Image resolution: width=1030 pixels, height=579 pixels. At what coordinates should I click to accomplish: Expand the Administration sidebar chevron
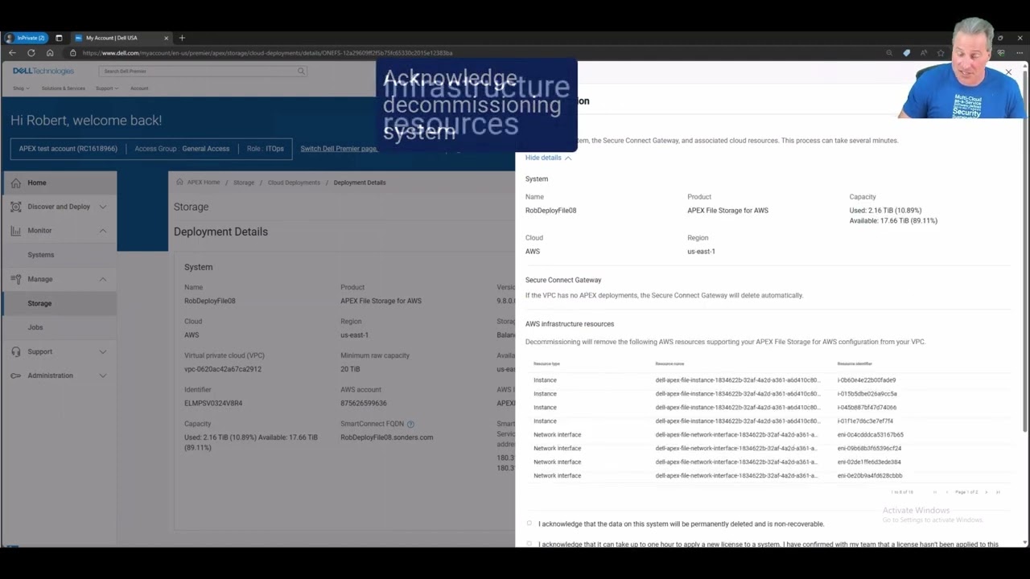pos(102,376)
